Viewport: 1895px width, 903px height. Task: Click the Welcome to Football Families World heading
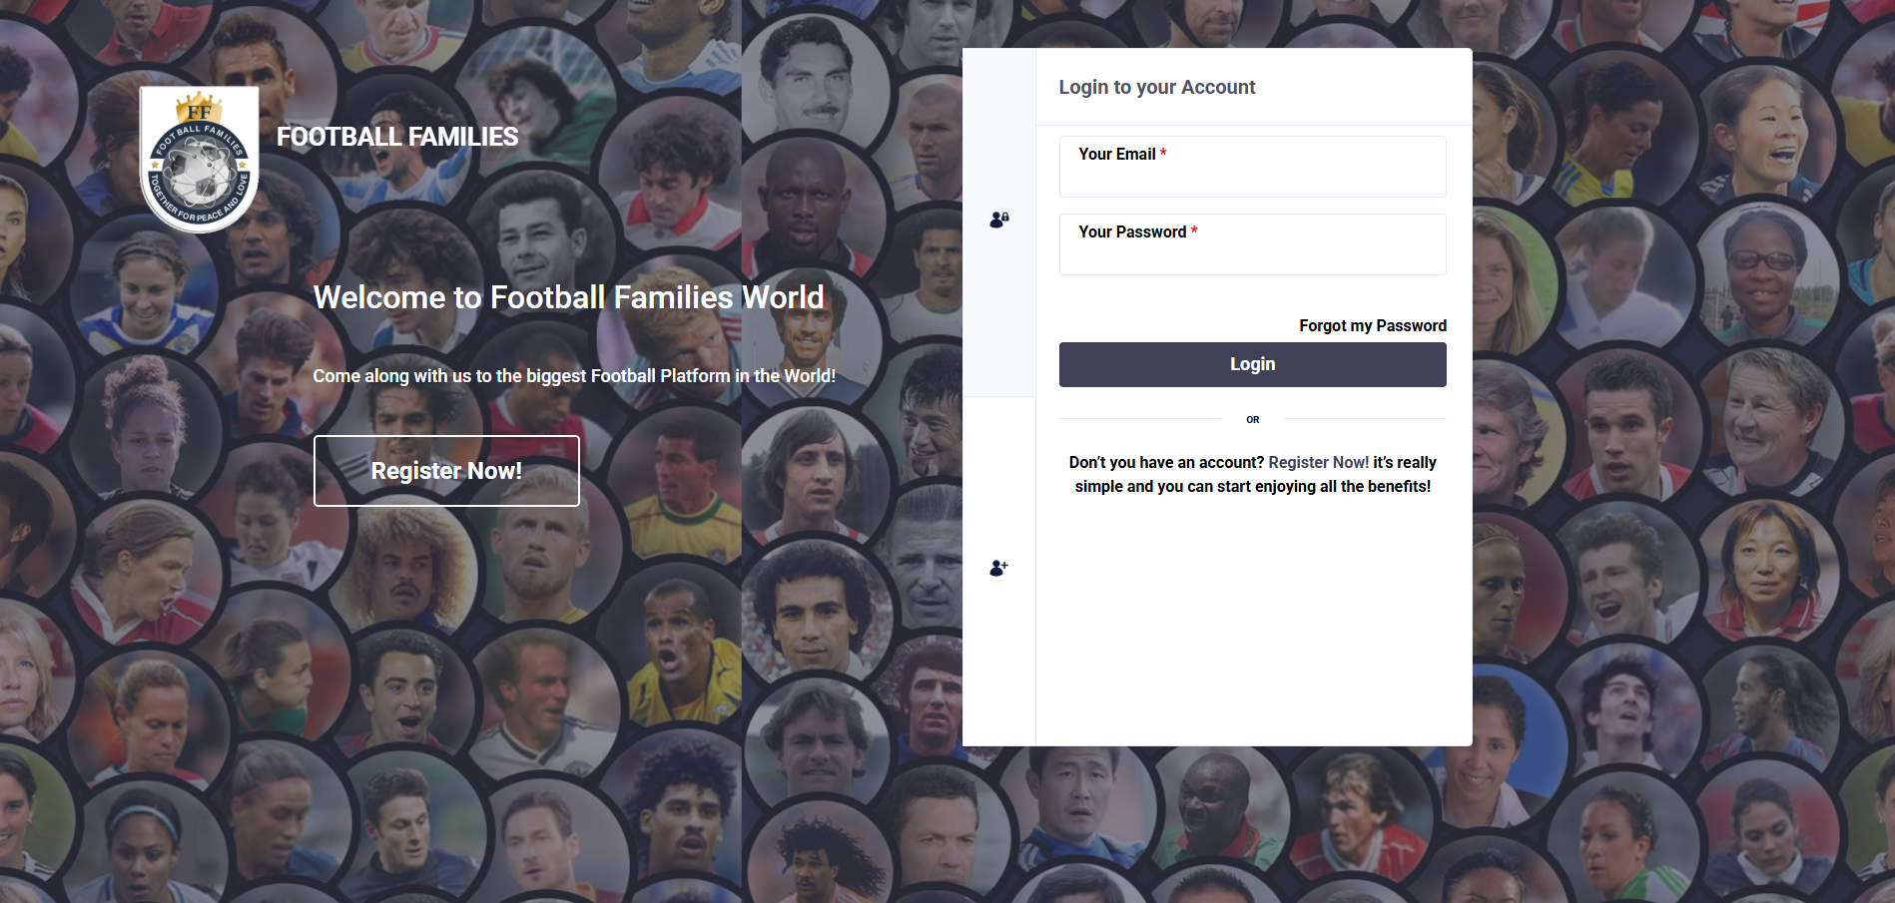tap(568, 297)
